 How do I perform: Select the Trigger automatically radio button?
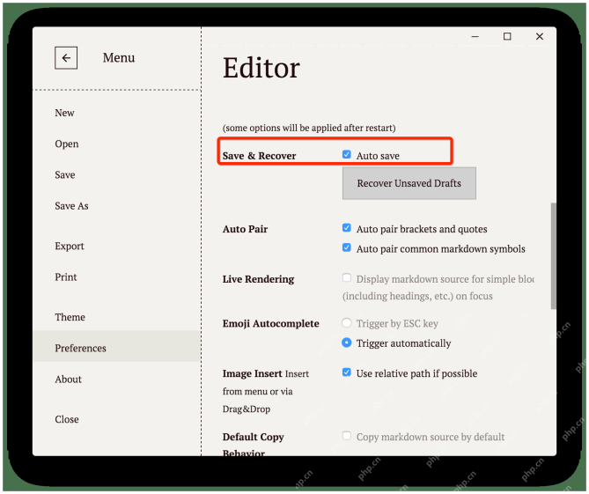pyautogui.click(x=347, y=343)
